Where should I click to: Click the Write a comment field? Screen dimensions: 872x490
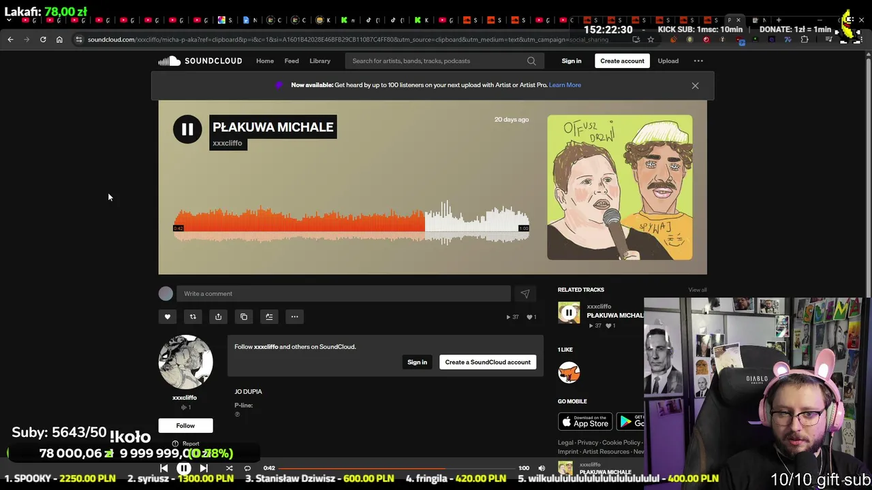pyautogui.click(x=343, y=293)
